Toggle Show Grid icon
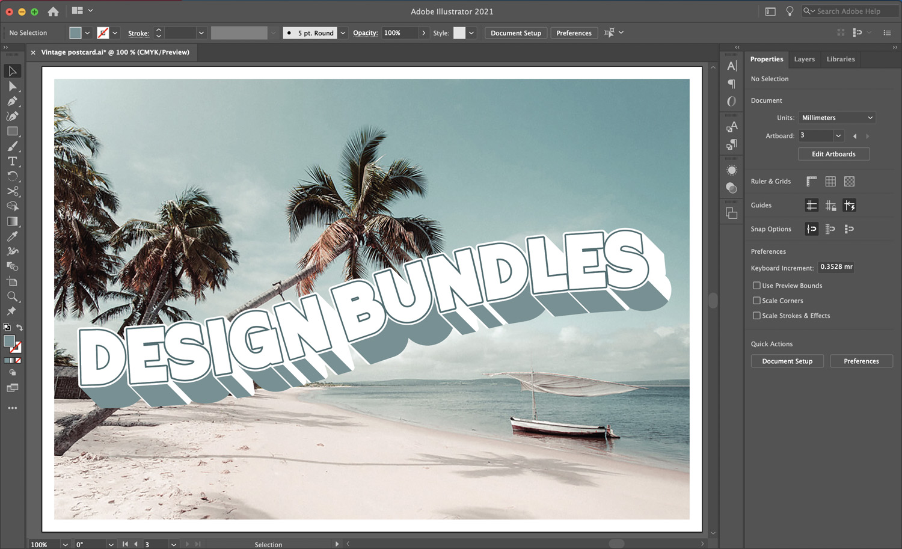 830,181
